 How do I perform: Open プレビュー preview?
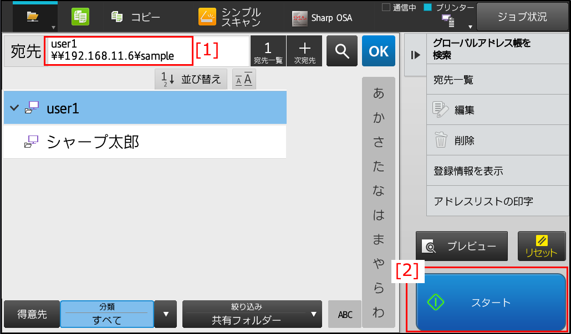click(x=462, y=247)
